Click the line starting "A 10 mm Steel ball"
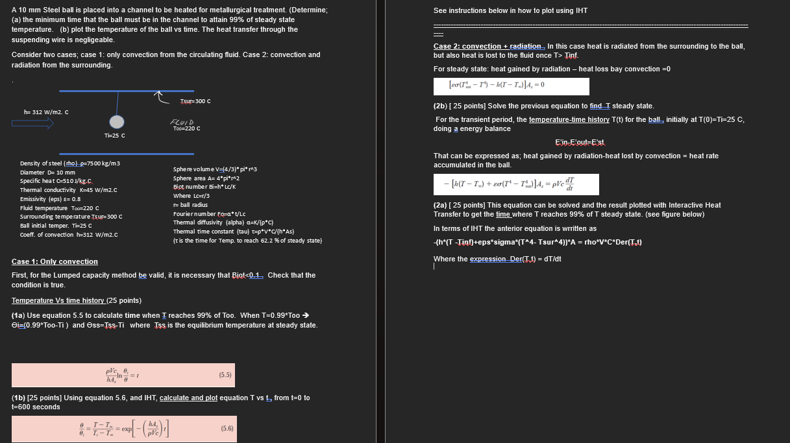The height and width of the screenshot is (443, 790). [169, 10]
